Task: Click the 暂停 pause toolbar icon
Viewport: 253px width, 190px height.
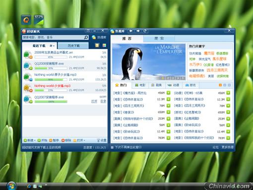Action: [x=51, y=140]
